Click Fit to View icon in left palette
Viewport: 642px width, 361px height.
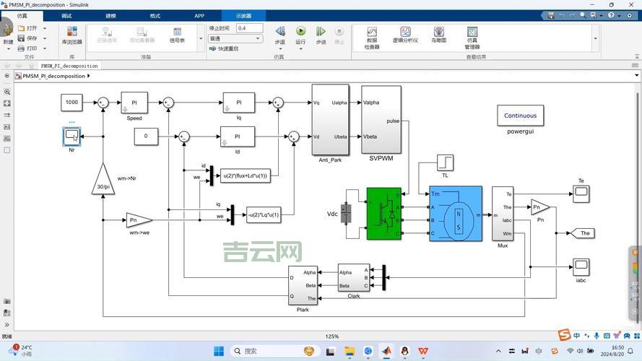7,103
